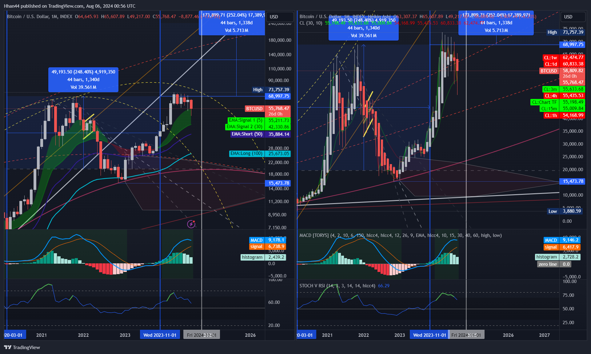This screenshot has width=591, height=354.
Task: Click the 'Wed 2023-11-01' date marker on right chart
Action: tap(429, 335)
